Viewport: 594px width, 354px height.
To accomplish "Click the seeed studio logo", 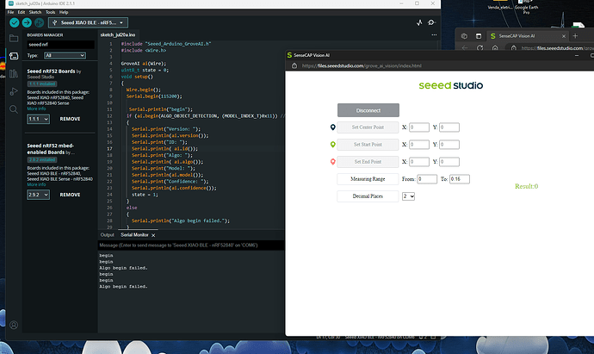I will [451, 85].
